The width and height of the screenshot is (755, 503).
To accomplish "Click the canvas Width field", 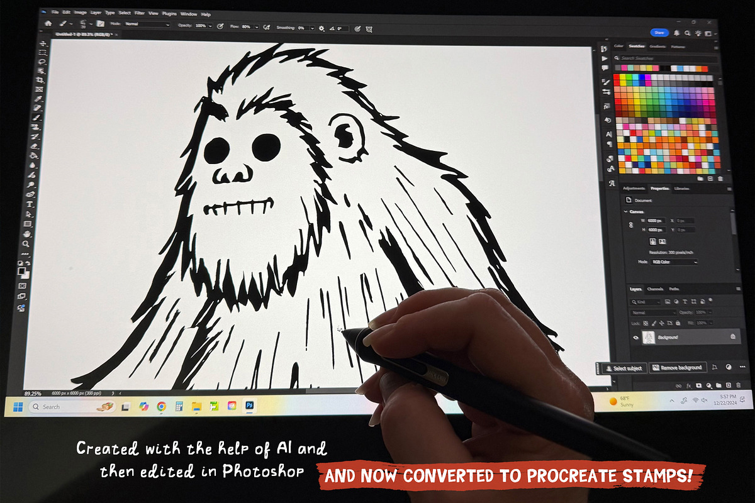I will pos(656,221).
